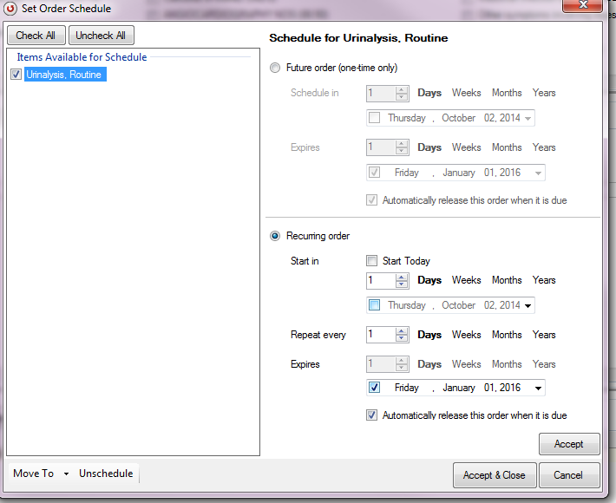Choose Months unit for Future order Expires
The width and height of the screenshot is (616, 503).
[507, 147]
